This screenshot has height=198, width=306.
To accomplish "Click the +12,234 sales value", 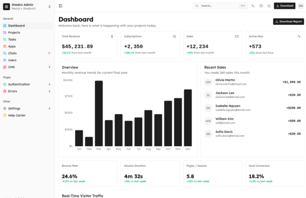I will 197,46.
